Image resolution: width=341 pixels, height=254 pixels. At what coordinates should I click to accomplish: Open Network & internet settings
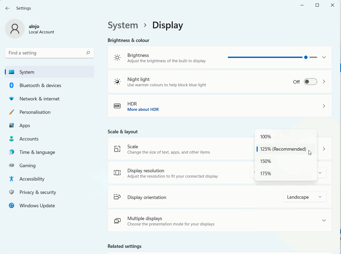click(x=49, y=99)
